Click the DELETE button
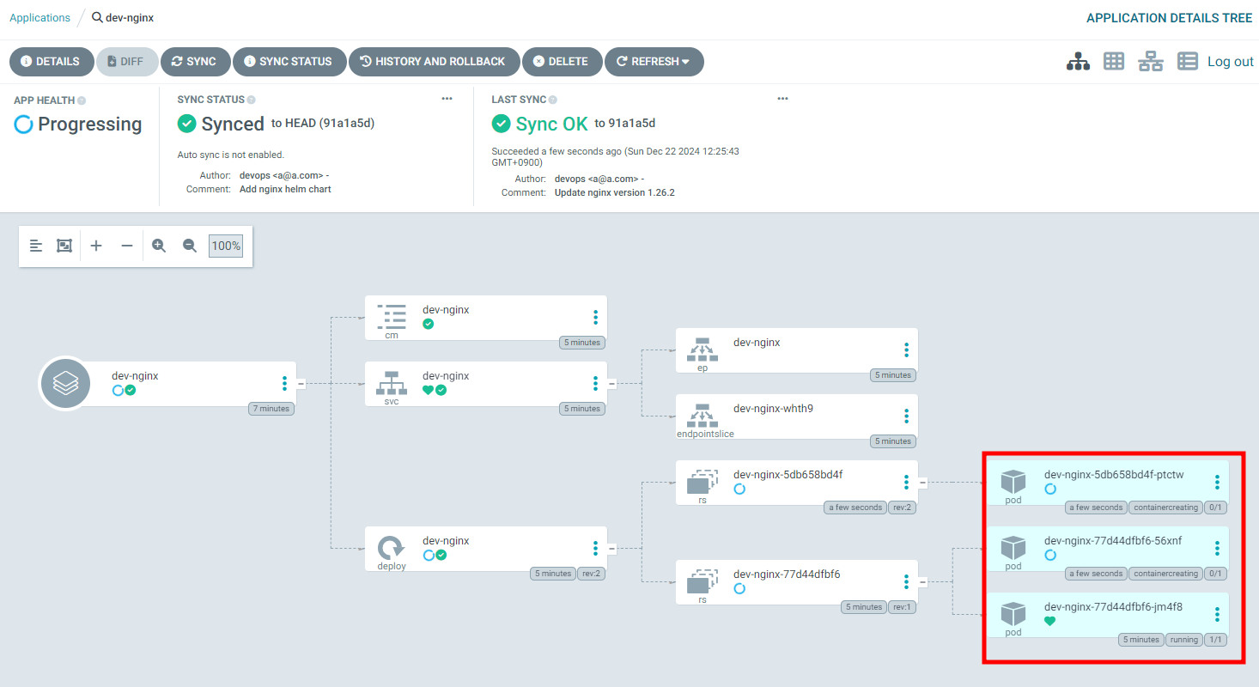Screen dimensions: 1259x687 562,62
